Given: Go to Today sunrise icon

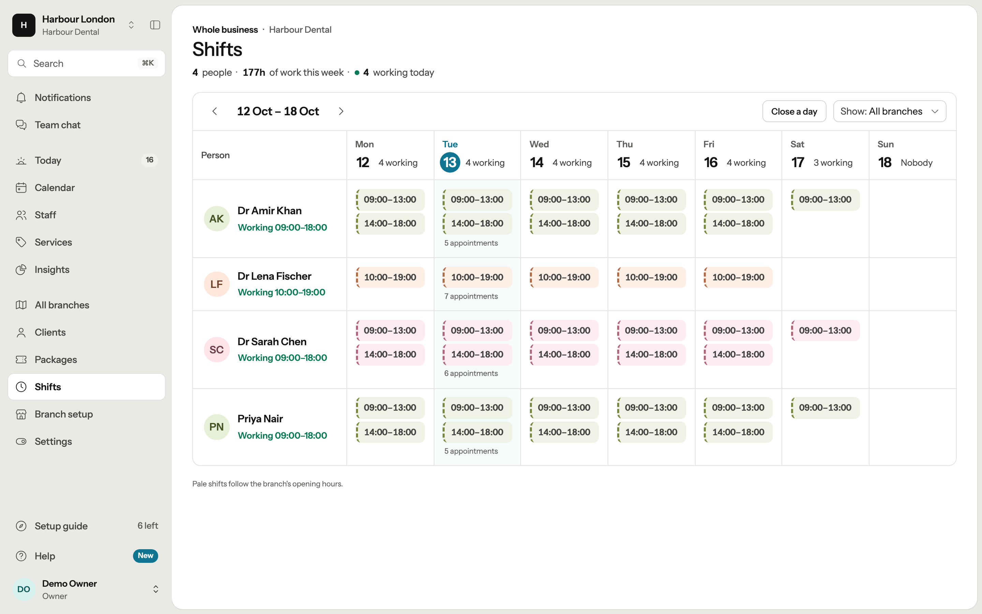Looking at the screenshot, I should coord(21,160).
